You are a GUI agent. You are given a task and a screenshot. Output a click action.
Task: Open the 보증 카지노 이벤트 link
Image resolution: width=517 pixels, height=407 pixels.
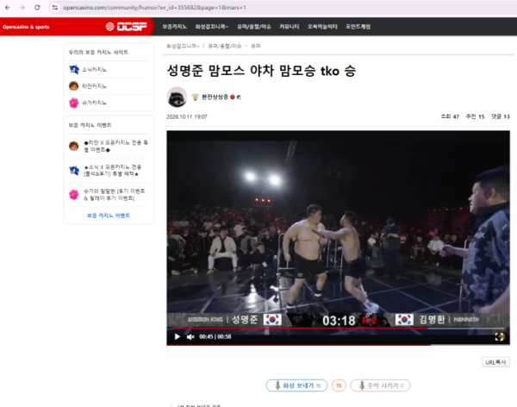109,216
